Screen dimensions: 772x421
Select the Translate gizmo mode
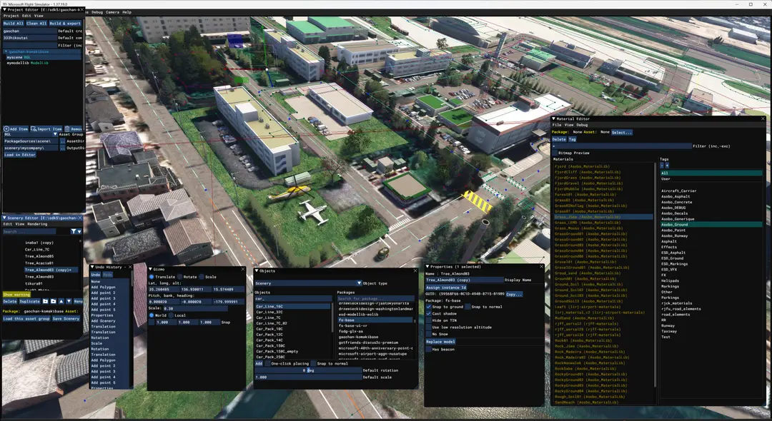point(152,277)
